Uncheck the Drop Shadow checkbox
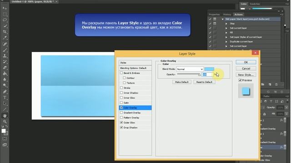 (121, 128)
